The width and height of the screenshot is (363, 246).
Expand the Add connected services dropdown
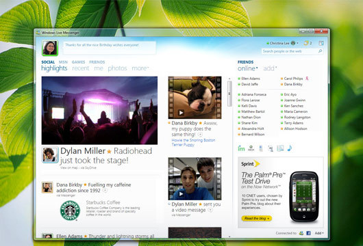click(x=319, y=233)
